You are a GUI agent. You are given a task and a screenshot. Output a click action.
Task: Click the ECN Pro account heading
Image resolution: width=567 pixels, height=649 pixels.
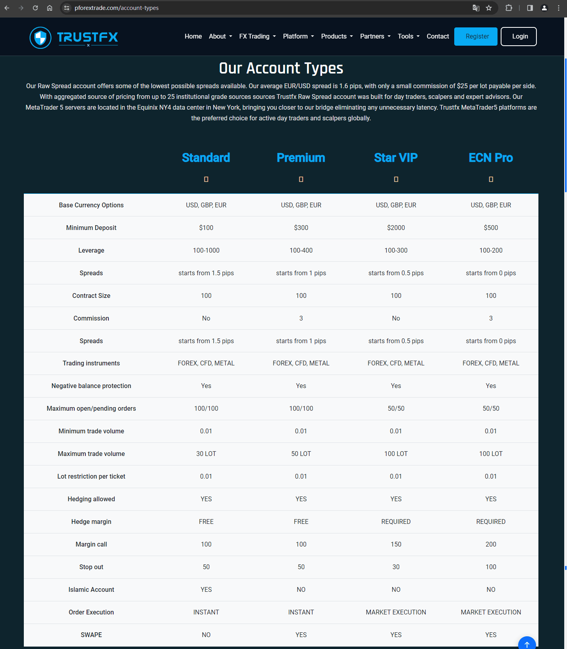[491, 158]
